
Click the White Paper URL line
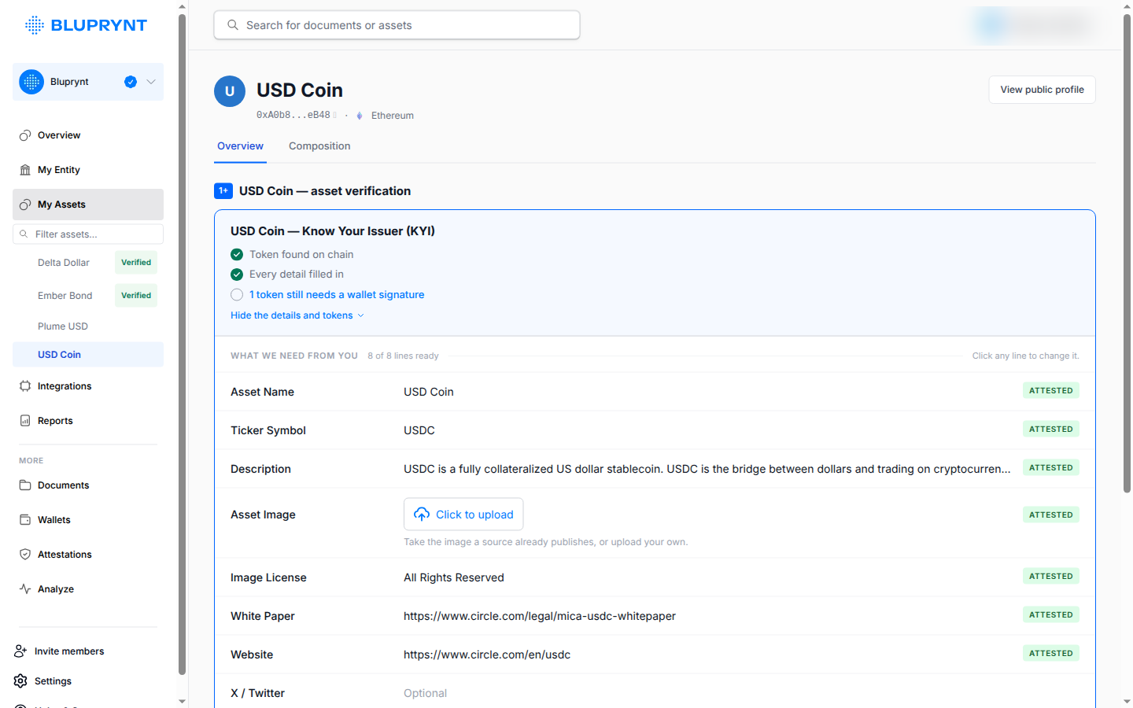[x=655, y=616]
